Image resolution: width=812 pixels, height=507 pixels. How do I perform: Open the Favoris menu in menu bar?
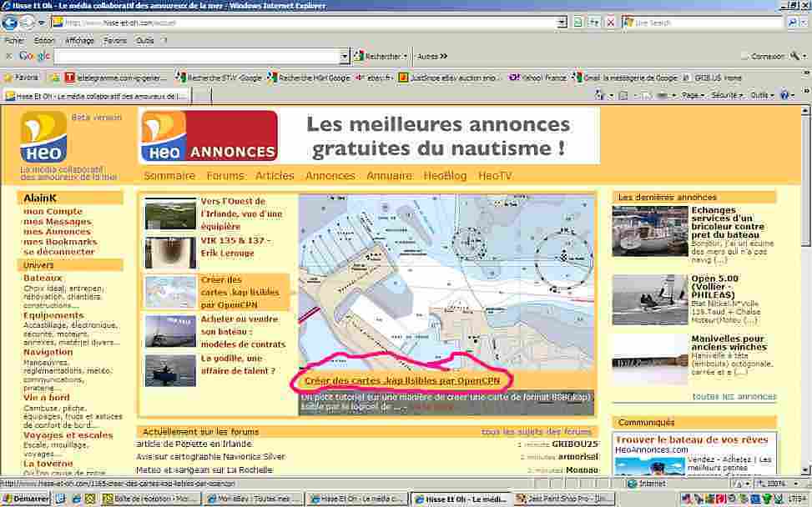point(115,40)
